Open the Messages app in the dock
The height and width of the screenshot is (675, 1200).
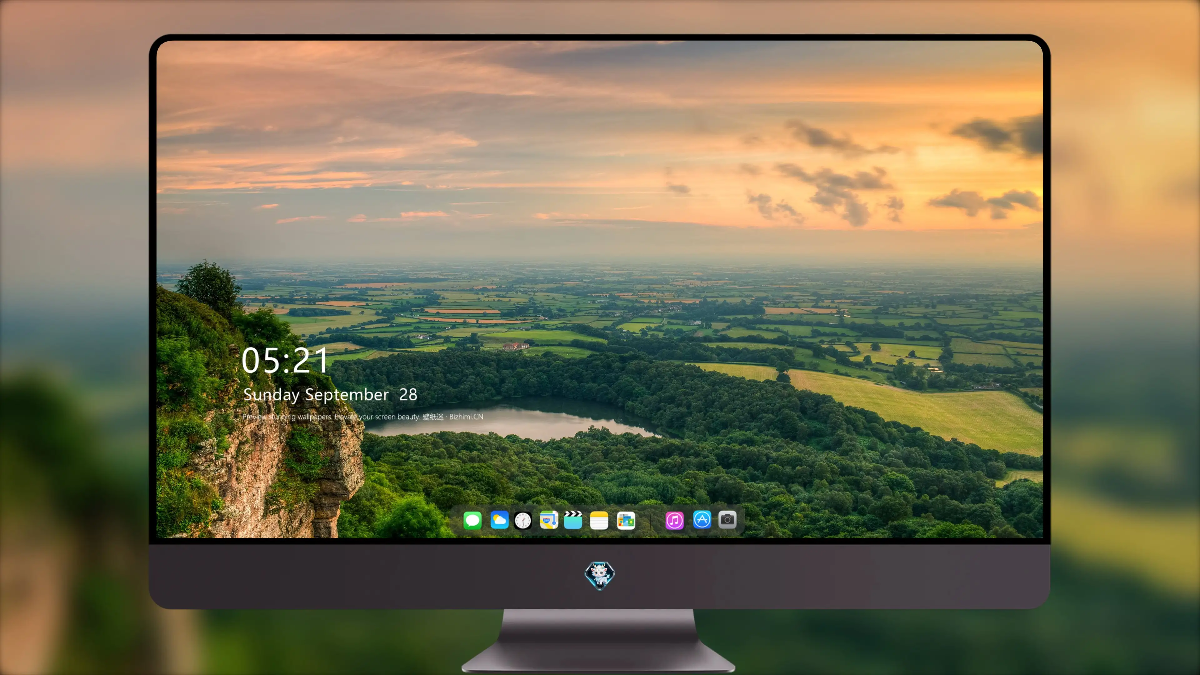[x=472, y=520]
